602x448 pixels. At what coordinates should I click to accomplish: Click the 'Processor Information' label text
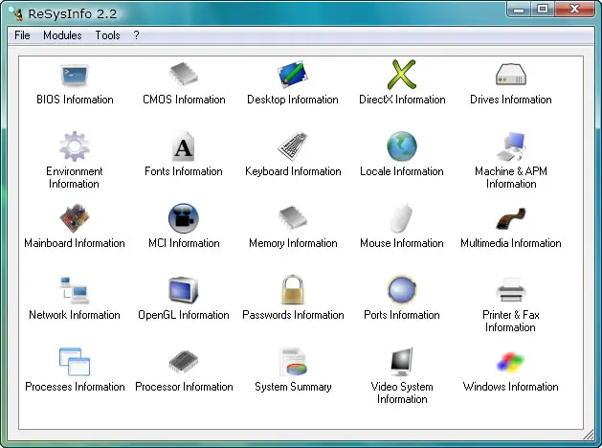(184, 387)
